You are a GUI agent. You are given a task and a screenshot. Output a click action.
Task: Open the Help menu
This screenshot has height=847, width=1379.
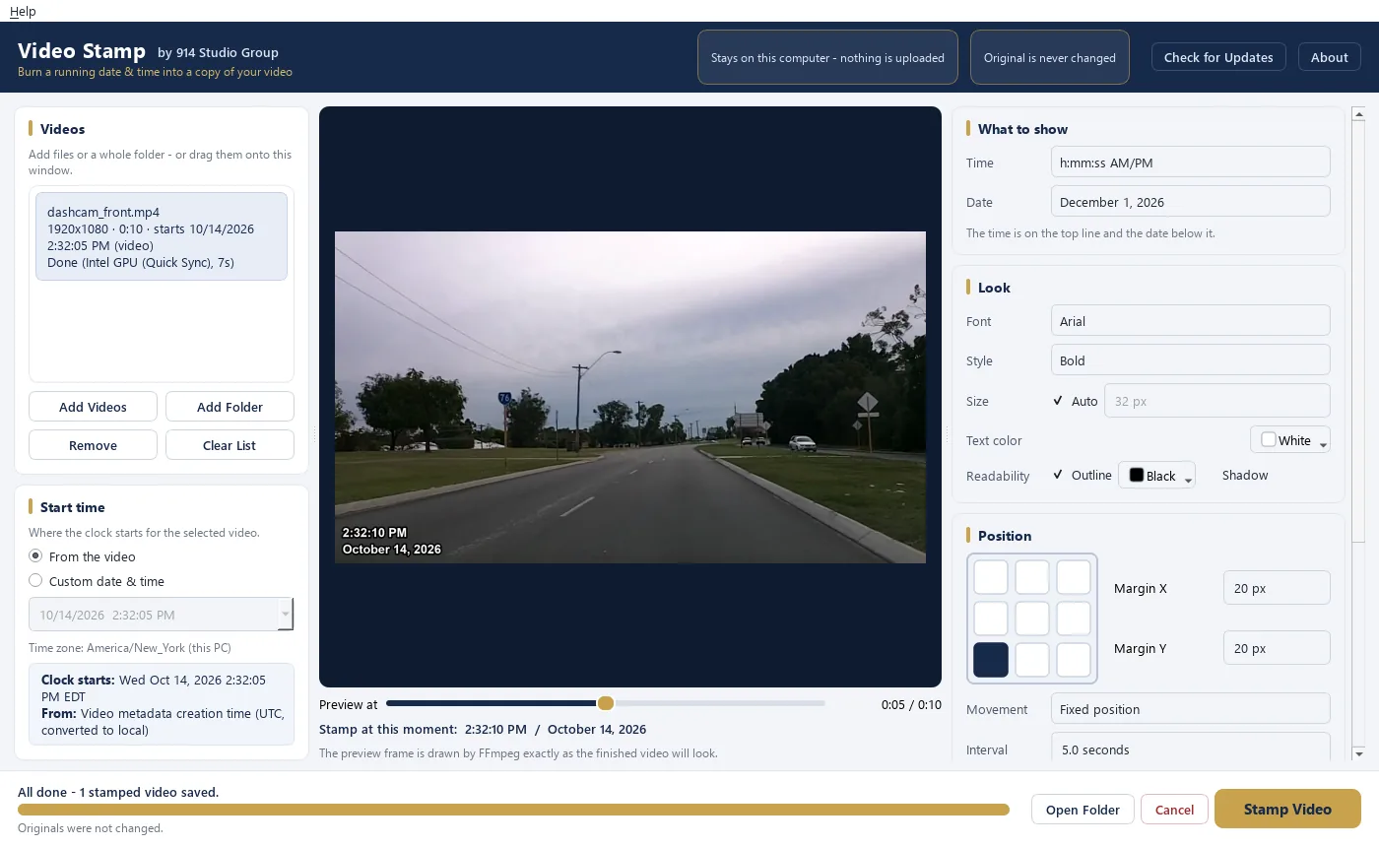click(23, 11)
